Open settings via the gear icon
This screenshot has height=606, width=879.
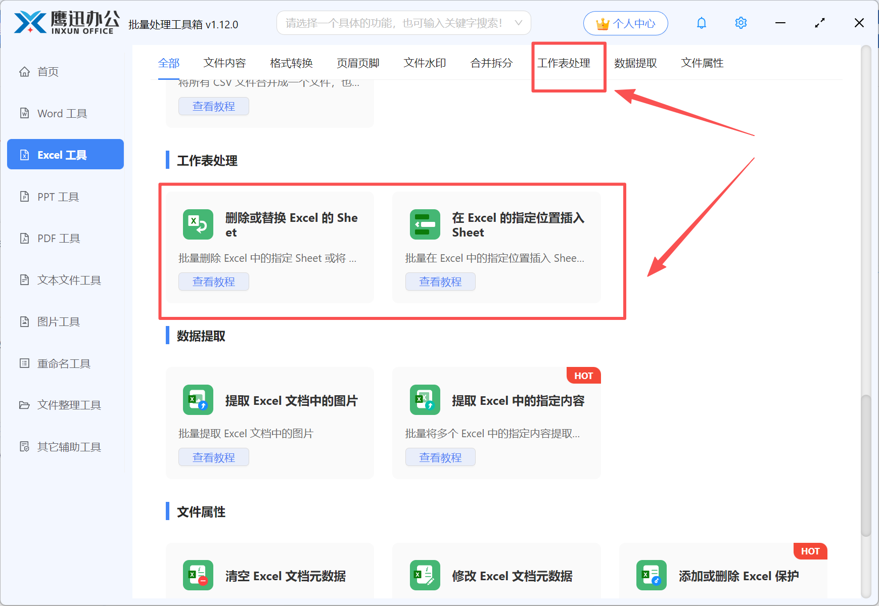click(741, 23)
